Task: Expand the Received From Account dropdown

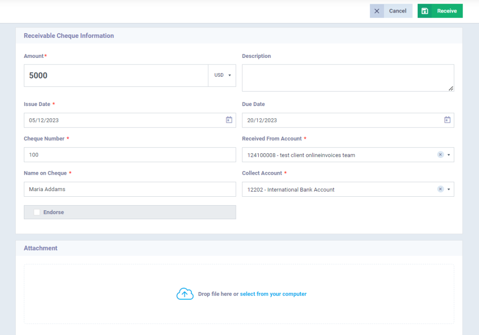Action: pos(448,154)
